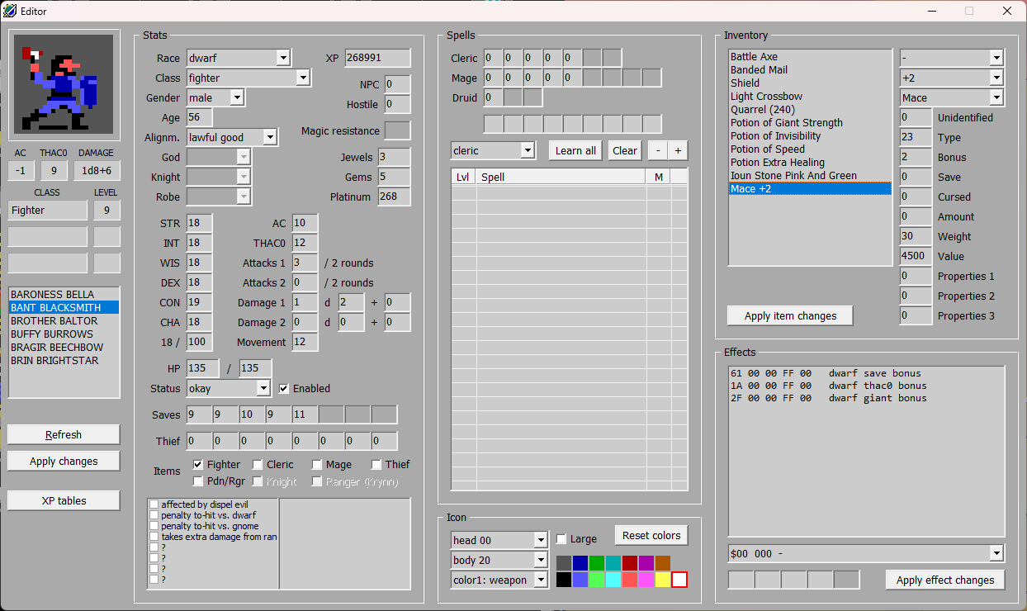Uncheck the Fighter items checkbox
Viewport: 1027px width, 611px height.
click(198, 465)
